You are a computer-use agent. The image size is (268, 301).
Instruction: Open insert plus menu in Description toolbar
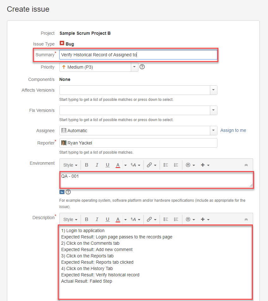(205, 219)
